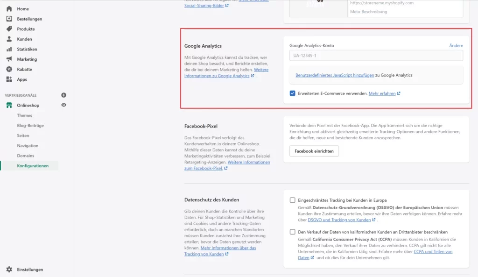Open Statistiken section

27,49
